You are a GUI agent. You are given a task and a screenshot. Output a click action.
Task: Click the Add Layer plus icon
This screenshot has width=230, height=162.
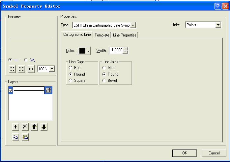click(x=15, y=127)
